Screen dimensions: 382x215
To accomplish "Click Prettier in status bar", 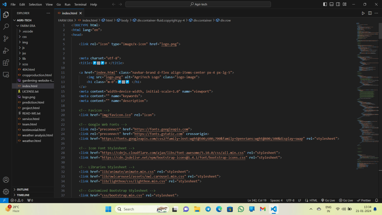I will click(364, 200).
